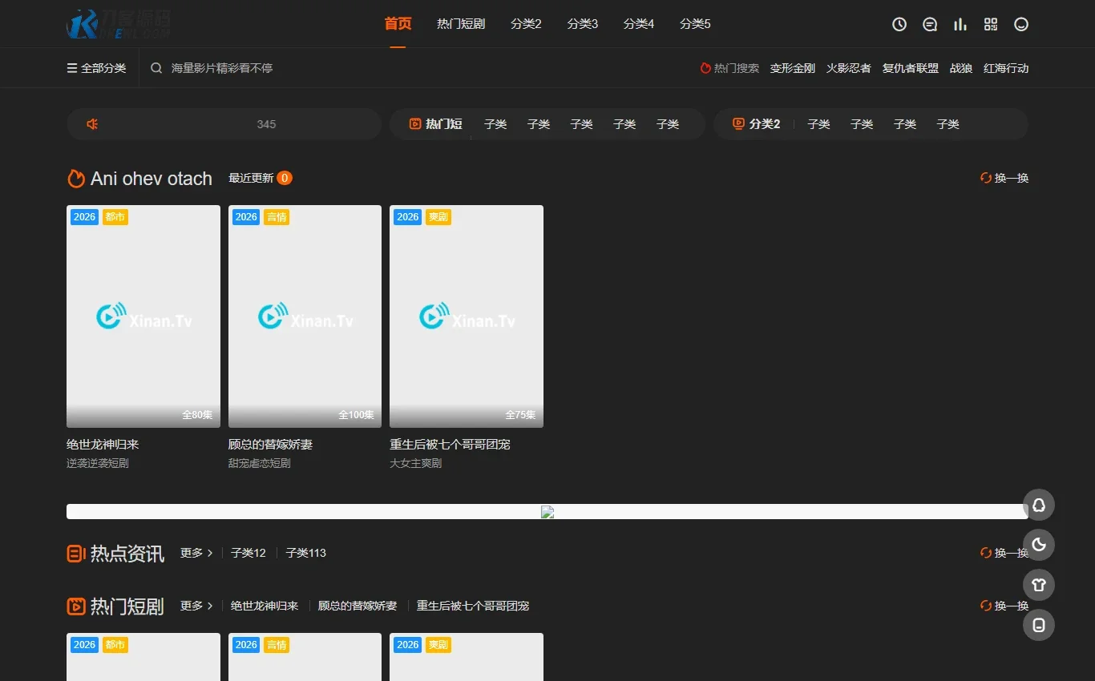Open the rankings bar chart icon

click(960, 24)
